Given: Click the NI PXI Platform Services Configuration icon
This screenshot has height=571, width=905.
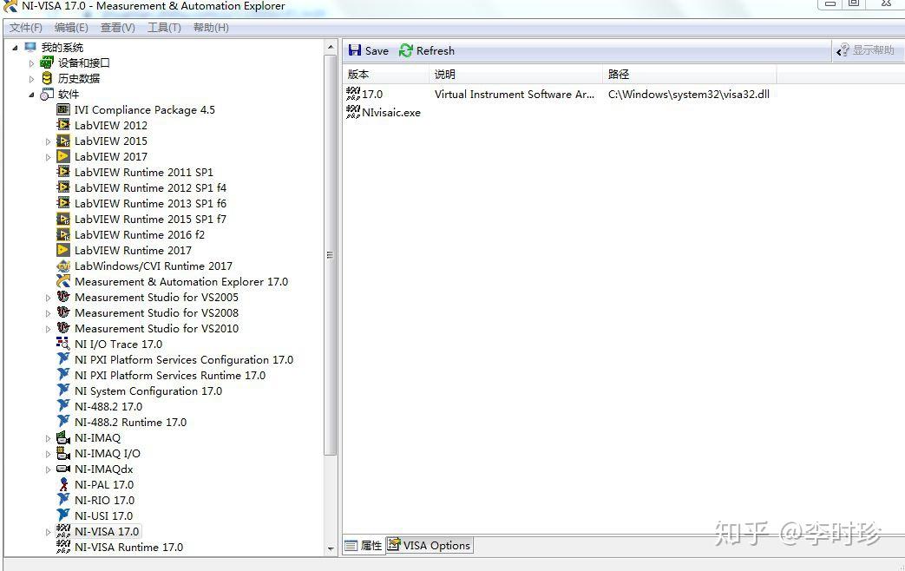Looking at the screenshot, I should tap(63, 359).
